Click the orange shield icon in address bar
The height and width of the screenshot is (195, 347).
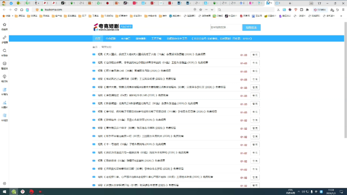pyautogui.click(x=37, y=10)
